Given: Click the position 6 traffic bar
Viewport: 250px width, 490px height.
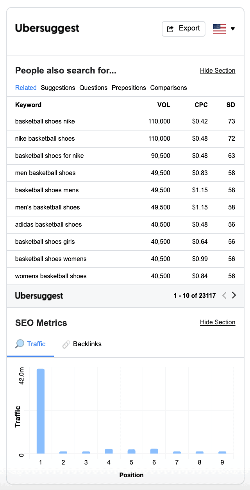Looking at the screenshot, I should coord(154,451).
